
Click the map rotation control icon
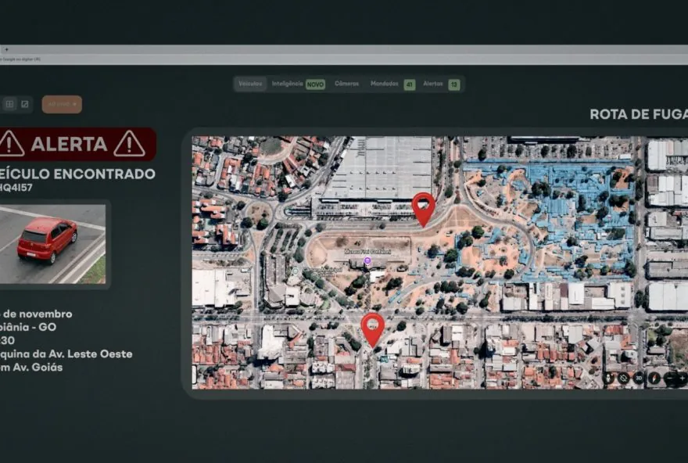[x=623, y=378]
